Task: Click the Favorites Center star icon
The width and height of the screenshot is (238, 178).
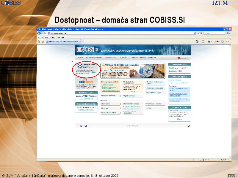Action: click(39, 41)
